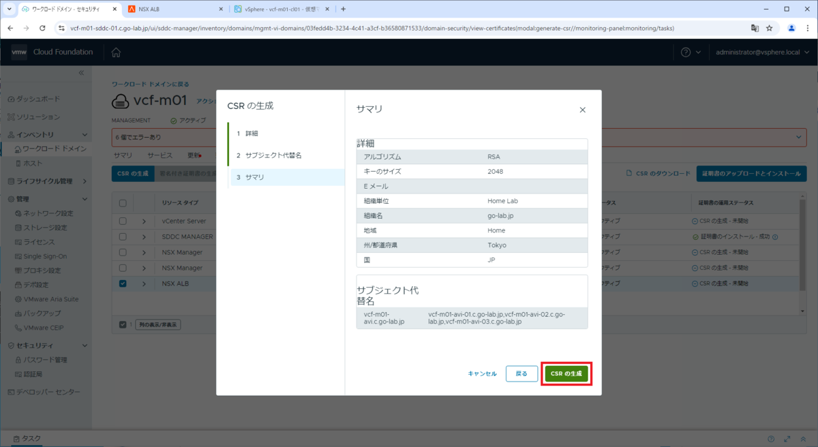Click info icon beside 証明書のインストール - 成功
The width and height of the screenshot is (818, 447).
[776, 237]
